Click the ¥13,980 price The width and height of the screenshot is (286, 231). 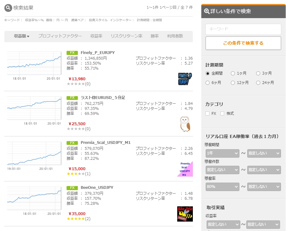pyautogui.click(x=77, y=79)
